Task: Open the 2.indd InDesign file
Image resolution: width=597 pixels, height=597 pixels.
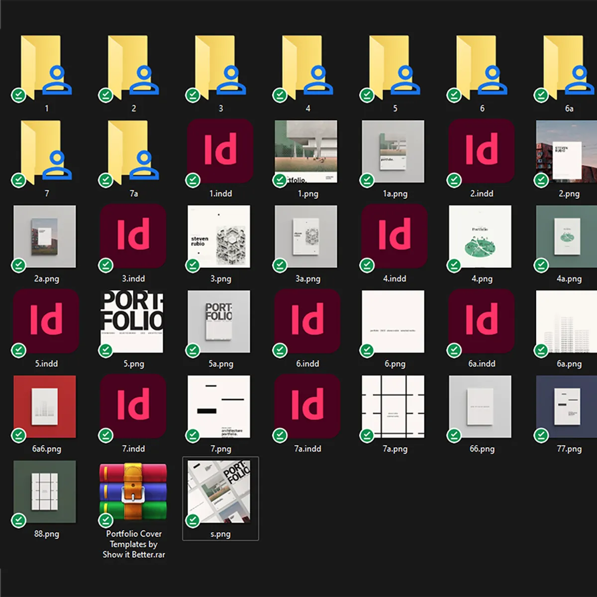Action: (481, 151)
